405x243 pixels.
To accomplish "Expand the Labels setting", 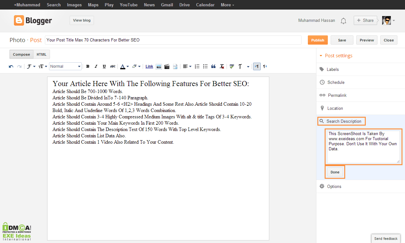I will tap(360, 69).
